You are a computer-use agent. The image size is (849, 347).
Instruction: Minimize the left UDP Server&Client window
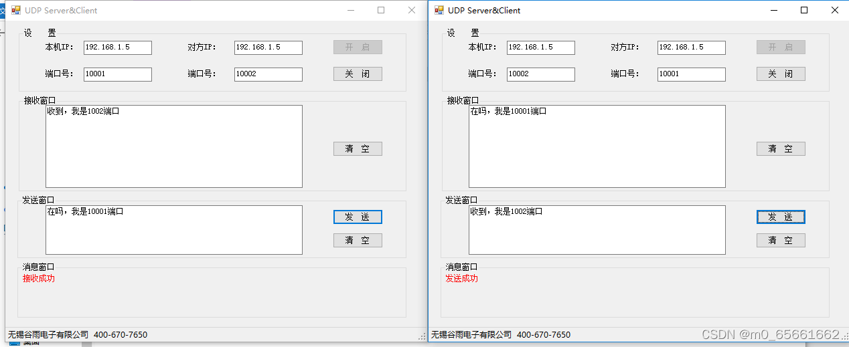pos(350,10)
